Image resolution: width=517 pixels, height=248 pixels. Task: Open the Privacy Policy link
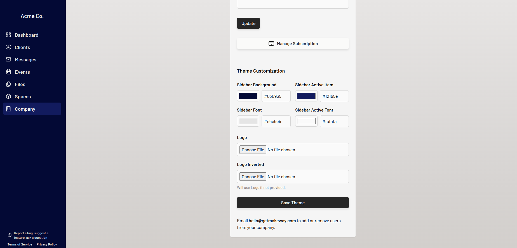(x=47, y=244)
